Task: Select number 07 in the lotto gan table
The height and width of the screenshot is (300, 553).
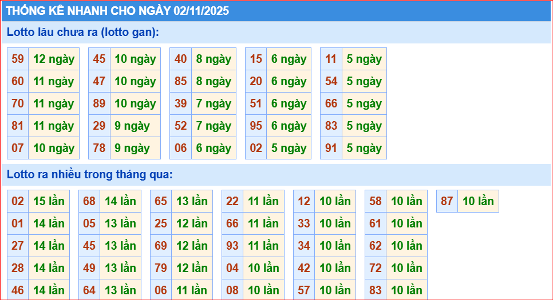Action: pos(18,148)
